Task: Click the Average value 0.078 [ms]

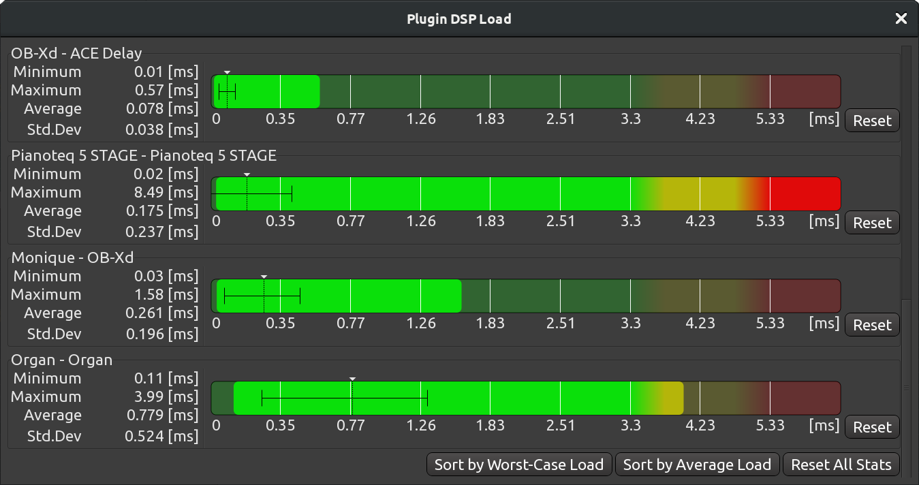Action: tap(162, 109)
